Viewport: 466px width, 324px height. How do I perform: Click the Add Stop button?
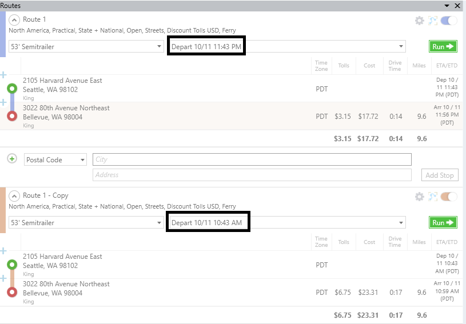coord(439,175)
